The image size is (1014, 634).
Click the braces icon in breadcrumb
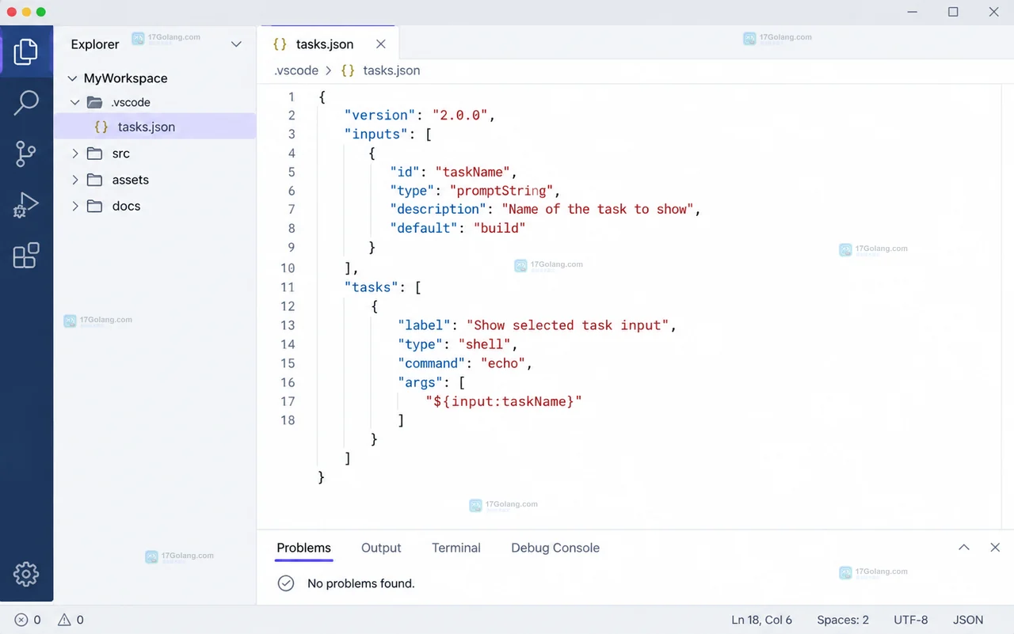(x=348, y=70)
